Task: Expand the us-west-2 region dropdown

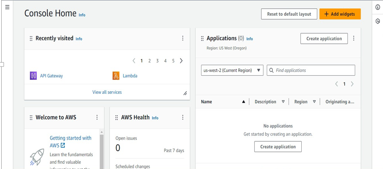Action: coord(232,70)
